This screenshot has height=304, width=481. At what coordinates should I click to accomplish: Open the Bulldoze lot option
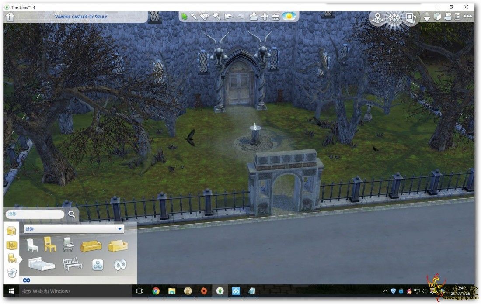point(276,16)
